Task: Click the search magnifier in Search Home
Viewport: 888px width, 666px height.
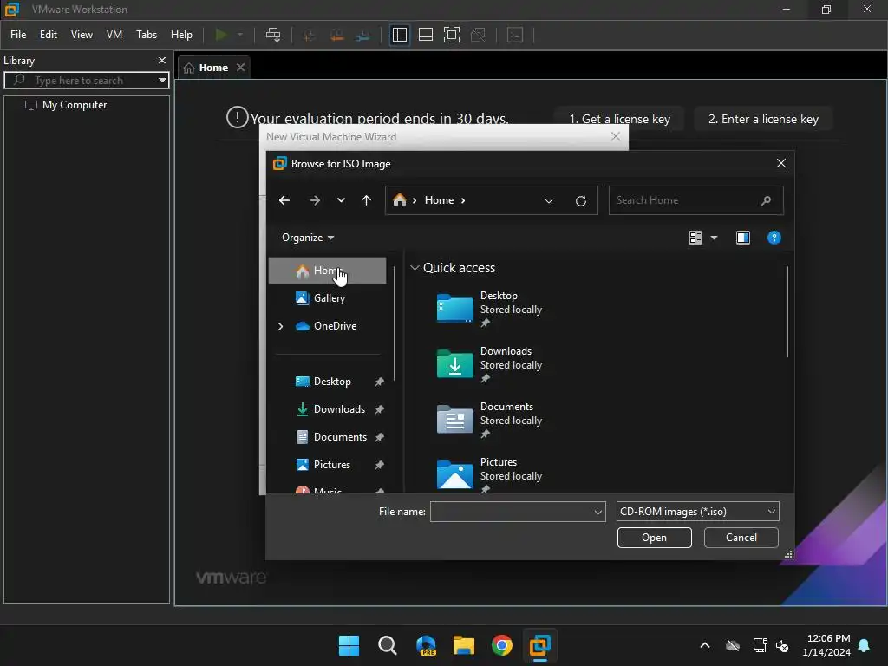Action: pyautogui.click(x=767, y=200)
